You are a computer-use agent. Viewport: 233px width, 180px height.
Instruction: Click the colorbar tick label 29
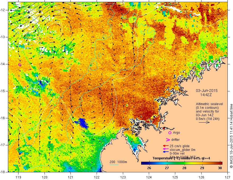[x=202, y=168]
